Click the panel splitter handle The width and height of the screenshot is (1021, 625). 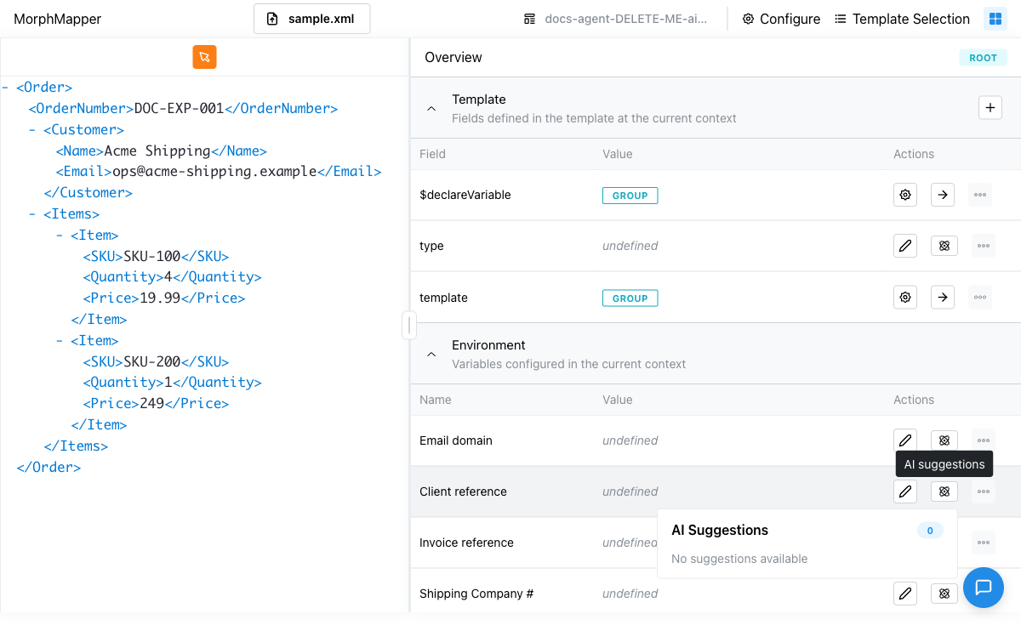click(409, 325)
